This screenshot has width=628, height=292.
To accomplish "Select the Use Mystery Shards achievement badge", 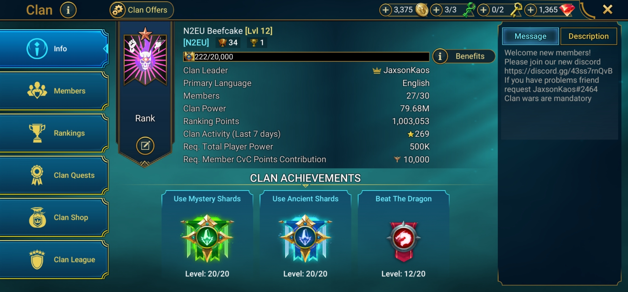I will click(207, 238).
